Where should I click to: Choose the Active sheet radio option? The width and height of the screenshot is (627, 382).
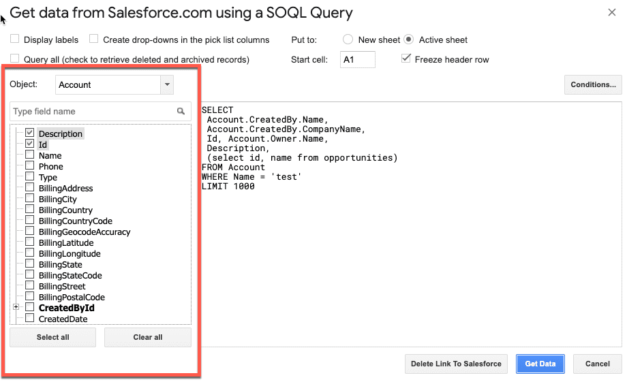click(x=409, y=39)
